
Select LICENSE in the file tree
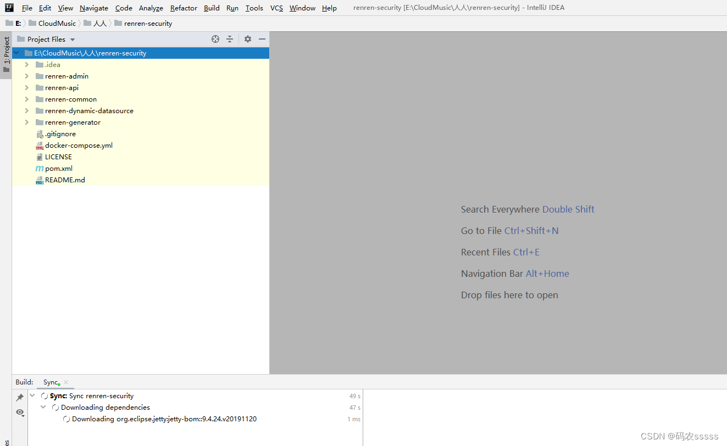pyautogui.click(x=141, y=157)
